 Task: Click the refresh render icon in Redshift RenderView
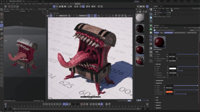tap(54, 16)
